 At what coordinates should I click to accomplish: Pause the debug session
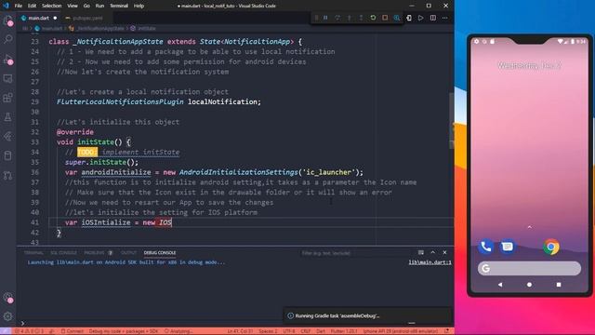tap(325, 18)
